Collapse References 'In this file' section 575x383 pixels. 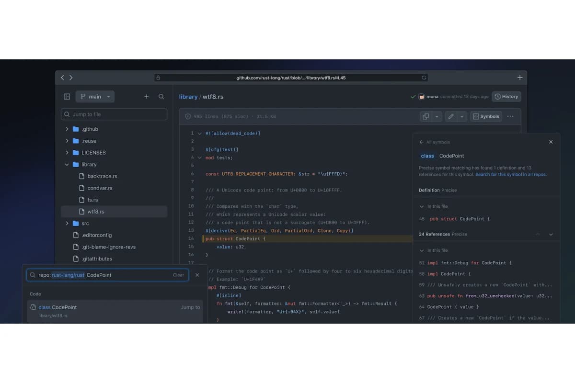[x=422, y=251]
